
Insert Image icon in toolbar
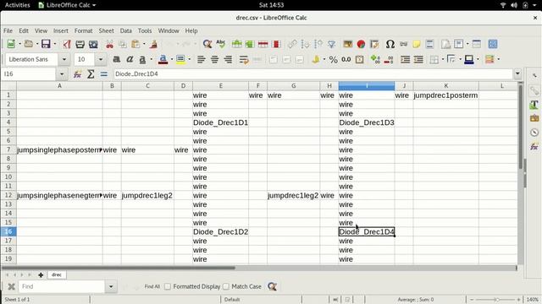348,44
